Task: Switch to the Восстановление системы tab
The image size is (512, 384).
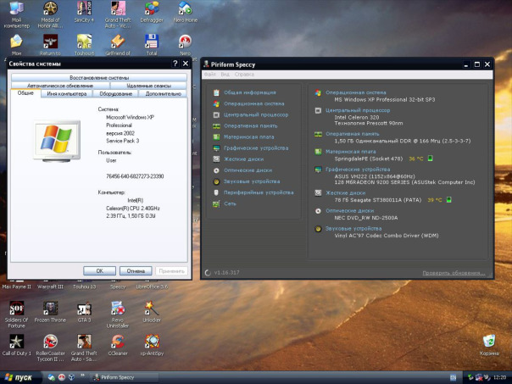Action: [99, 78]
